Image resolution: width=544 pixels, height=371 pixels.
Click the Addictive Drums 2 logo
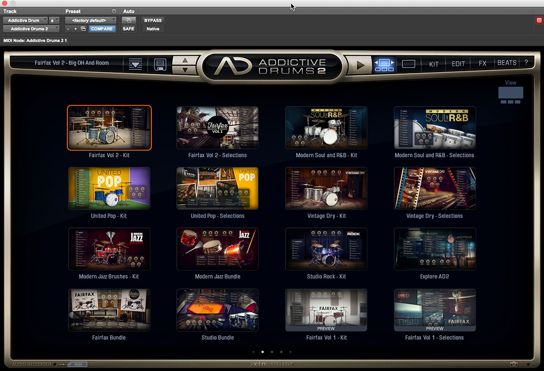pos(271,66)
